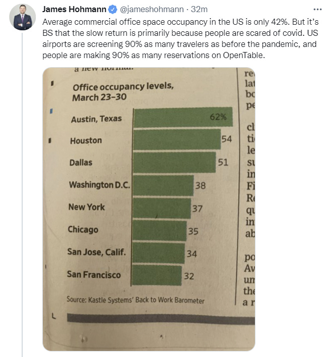Click the 'Office occupancy levels' chart title
Viewport: 329px width, 357px height.
(122, 91)
